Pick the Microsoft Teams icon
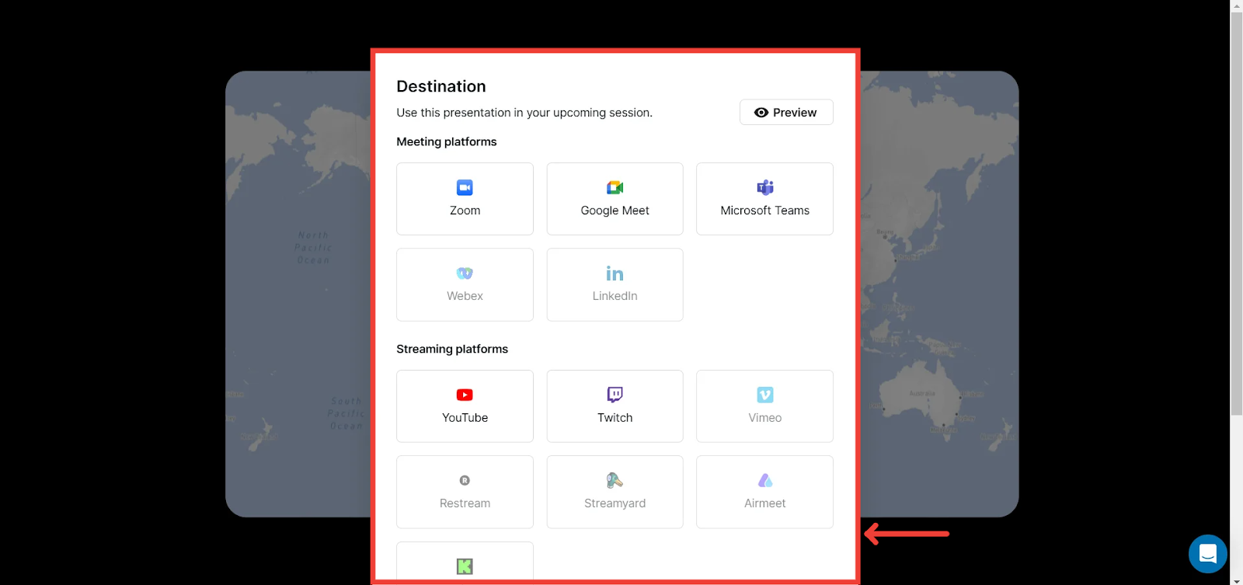1243x585 pixels. 764,187
